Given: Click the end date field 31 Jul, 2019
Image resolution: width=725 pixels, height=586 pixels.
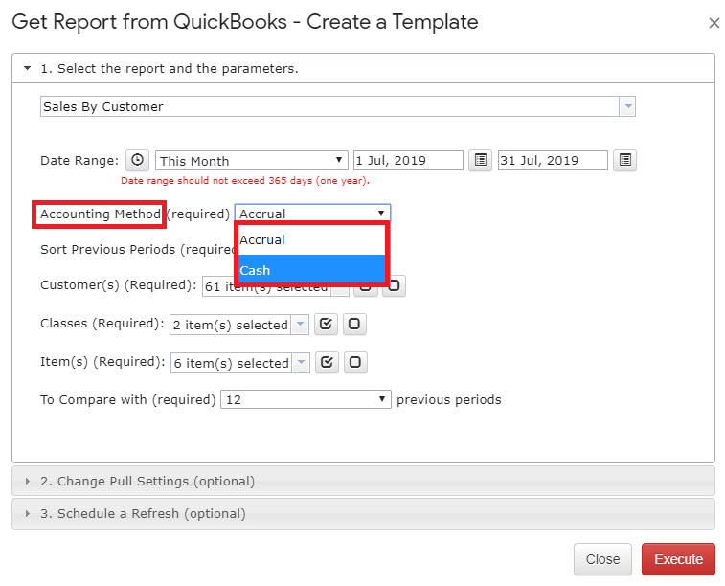Looking at the screenshot, I should pos(553,160).
